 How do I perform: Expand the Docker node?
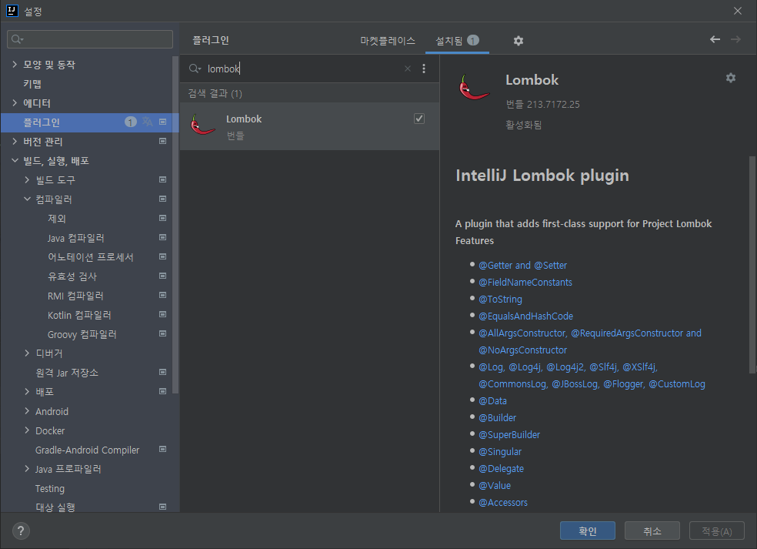click(x=27, y=430)
